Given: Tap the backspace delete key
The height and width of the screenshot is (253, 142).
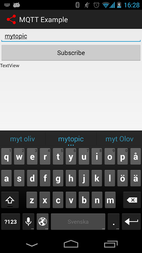Looking at the screenshot, I should click(132, 200).
